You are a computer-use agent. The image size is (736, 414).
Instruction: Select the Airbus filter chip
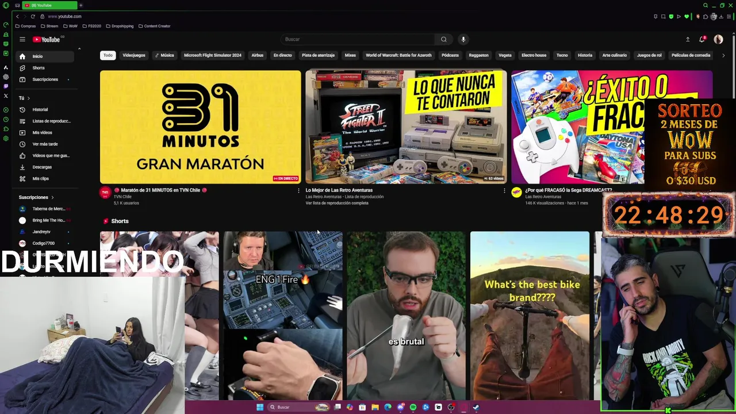click(x=257, y=55)
